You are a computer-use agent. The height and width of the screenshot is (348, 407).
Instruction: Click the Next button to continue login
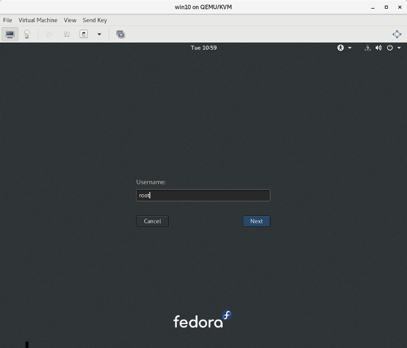click(x=256, y=221)
